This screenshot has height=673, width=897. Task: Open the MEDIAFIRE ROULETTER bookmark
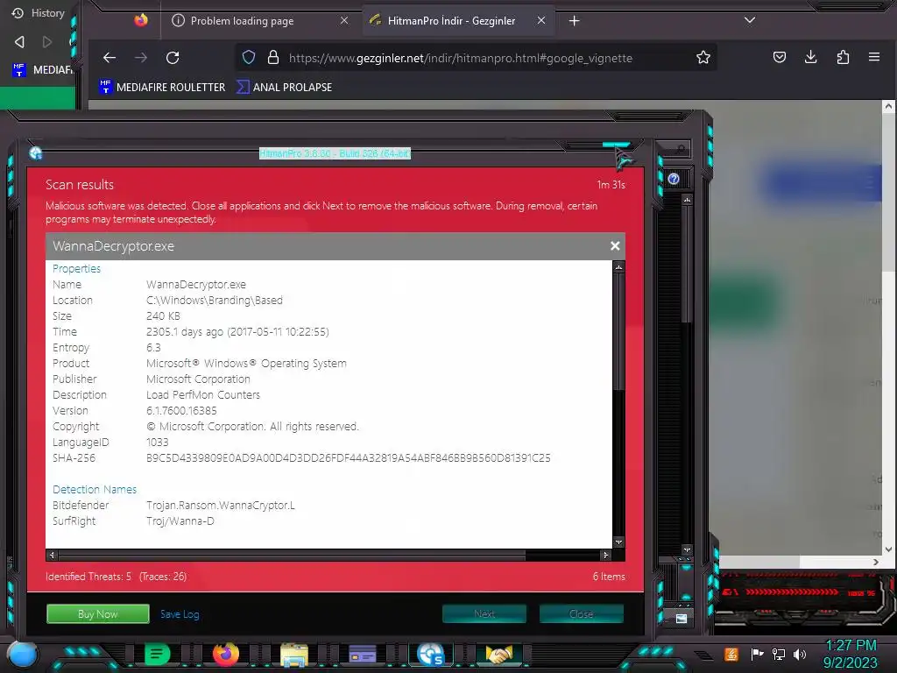162,87
